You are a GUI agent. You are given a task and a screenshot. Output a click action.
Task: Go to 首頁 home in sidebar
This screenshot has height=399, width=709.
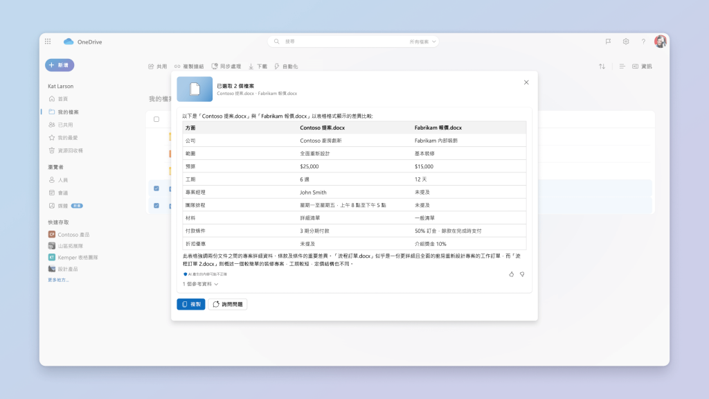[58, 98]
